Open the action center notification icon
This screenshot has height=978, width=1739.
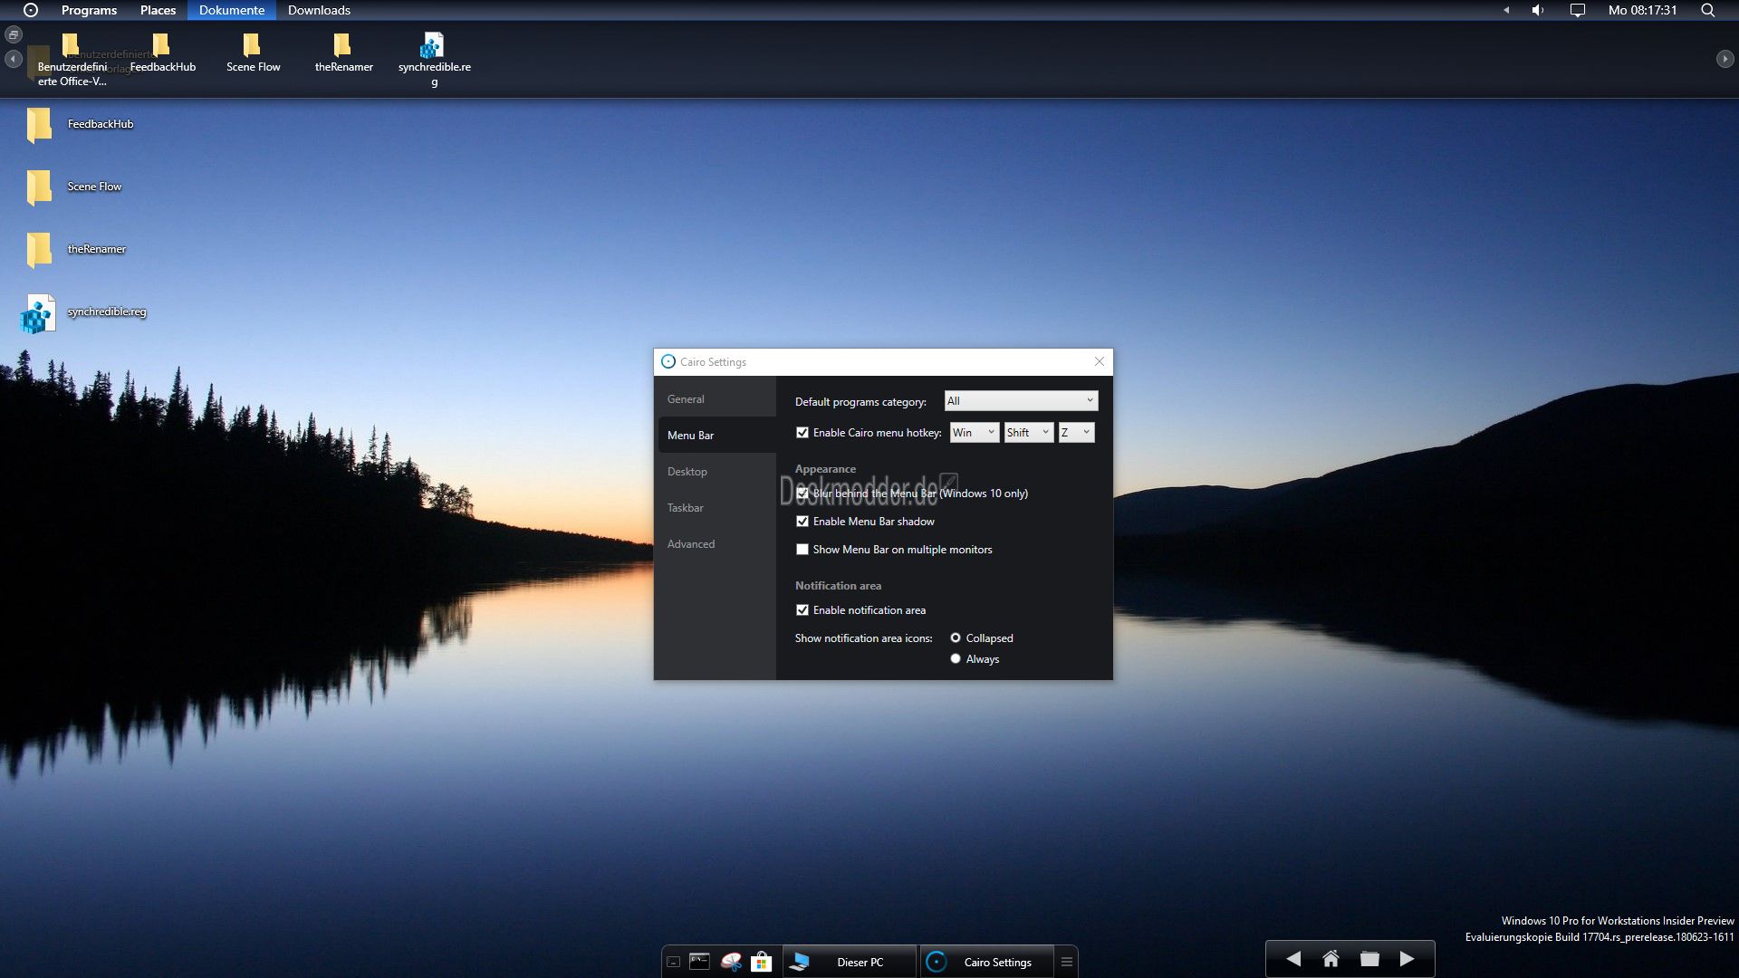coord(1577,10)
